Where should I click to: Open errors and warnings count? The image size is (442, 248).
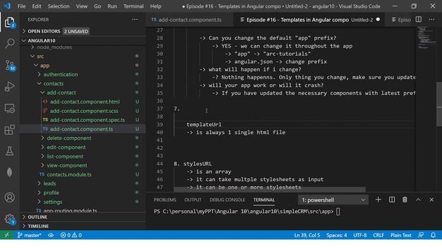[x=71, y=235]
